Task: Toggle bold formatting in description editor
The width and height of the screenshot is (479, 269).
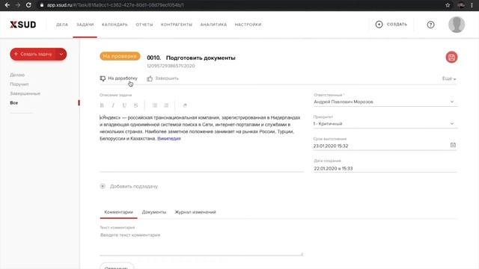Action: [102, 105]
